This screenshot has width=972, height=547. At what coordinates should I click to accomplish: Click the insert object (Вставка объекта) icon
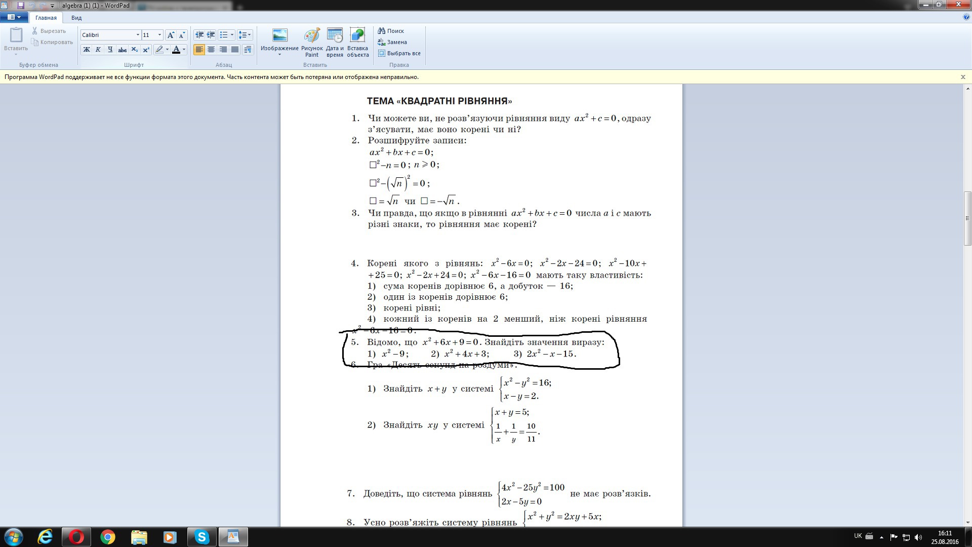click(357, 42)
